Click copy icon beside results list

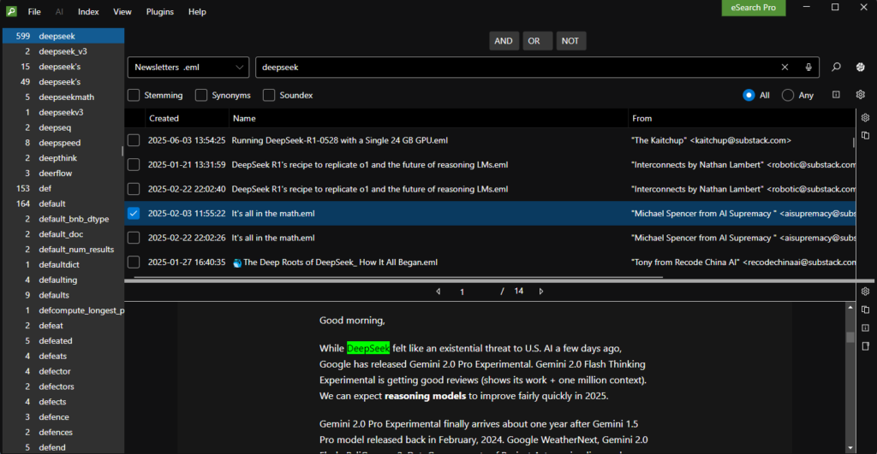click(865, 136)
